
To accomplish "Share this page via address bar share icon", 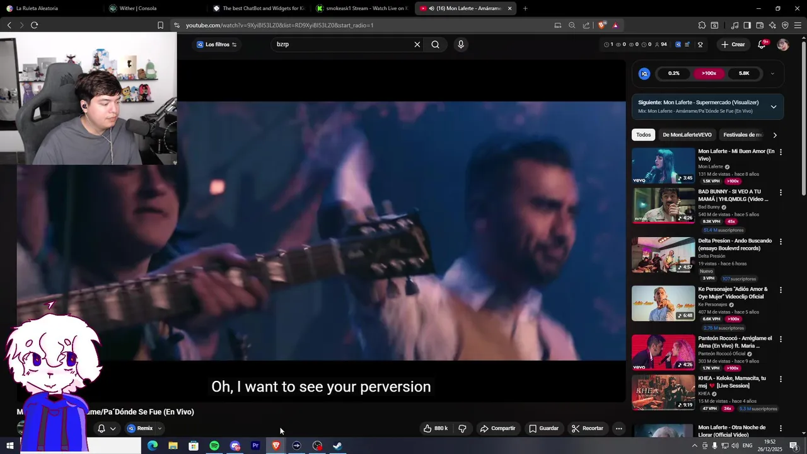I will tap(586, 25).
